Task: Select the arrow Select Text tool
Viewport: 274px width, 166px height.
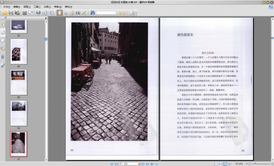Action: [x=66, y=13]
